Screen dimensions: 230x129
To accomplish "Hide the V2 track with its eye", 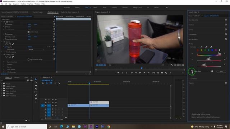I will [56, 103].
